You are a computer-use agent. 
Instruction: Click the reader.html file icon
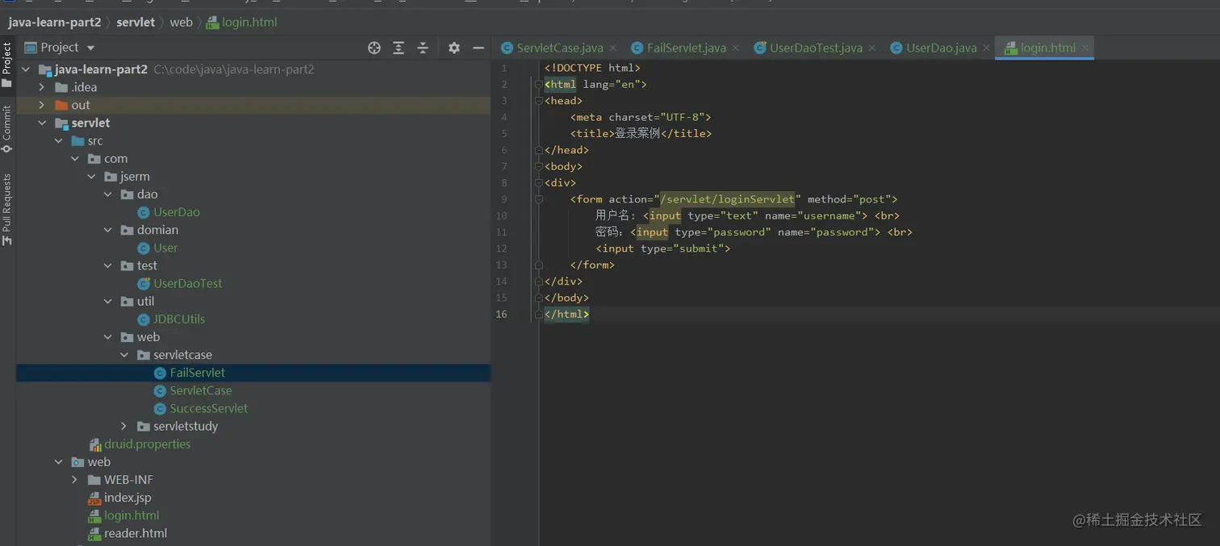(94, 533)
